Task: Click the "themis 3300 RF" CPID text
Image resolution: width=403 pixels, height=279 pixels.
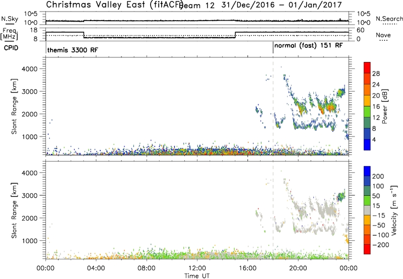Action: 73,50
